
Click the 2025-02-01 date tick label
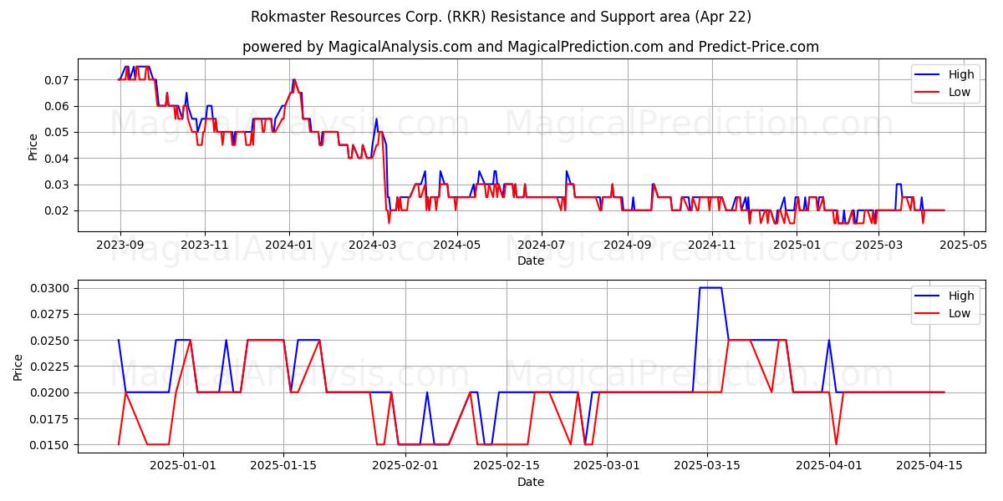pos(405,466)
